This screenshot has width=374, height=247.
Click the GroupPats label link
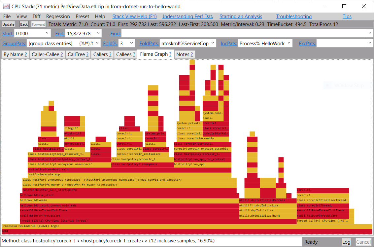click(x=14, y=44)
